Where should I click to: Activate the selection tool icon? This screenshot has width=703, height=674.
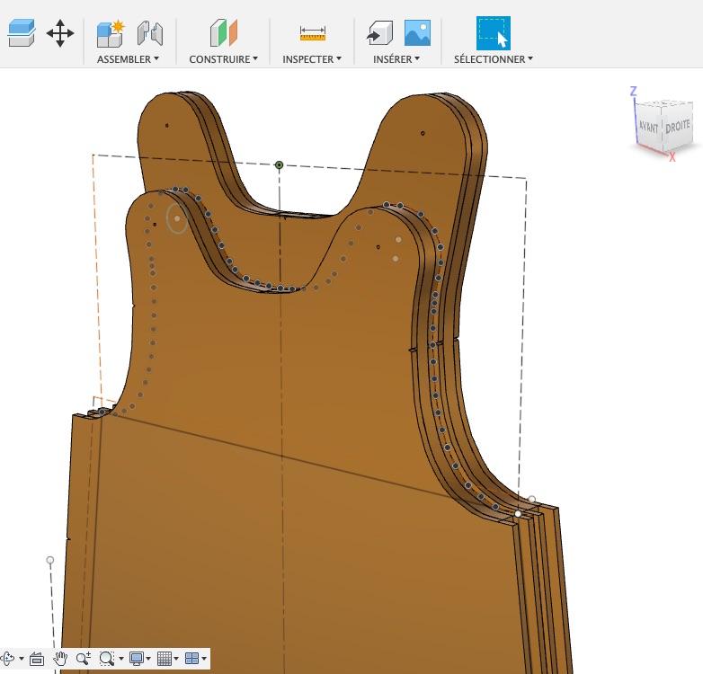493,33
